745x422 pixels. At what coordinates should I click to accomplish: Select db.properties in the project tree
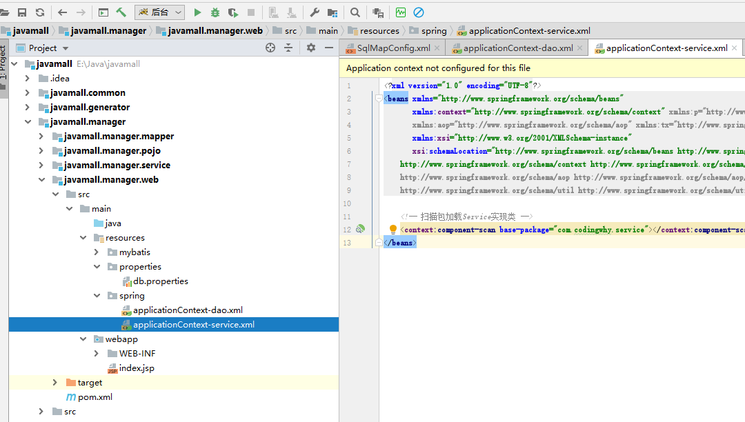160,281
